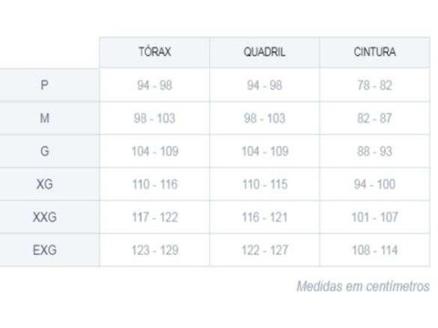Click the TÓRAX column header
The image size is (438, 328).
(154, 52)
